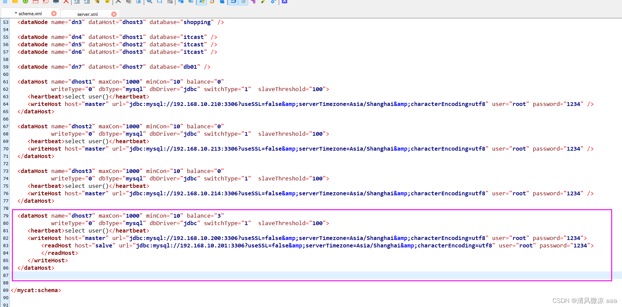Viewport: 622px width, 307px height.
Task: Click the "dn4" name value
Action: [77, 37]
